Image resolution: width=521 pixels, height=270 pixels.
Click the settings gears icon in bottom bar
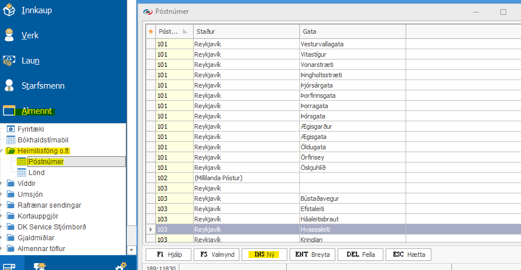tap(120, 265)
